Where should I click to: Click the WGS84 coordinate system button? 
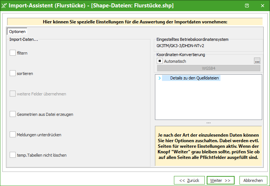tap(209, 69)
